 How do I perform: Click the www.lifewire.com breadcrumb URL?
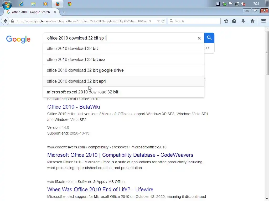(86, 182)
